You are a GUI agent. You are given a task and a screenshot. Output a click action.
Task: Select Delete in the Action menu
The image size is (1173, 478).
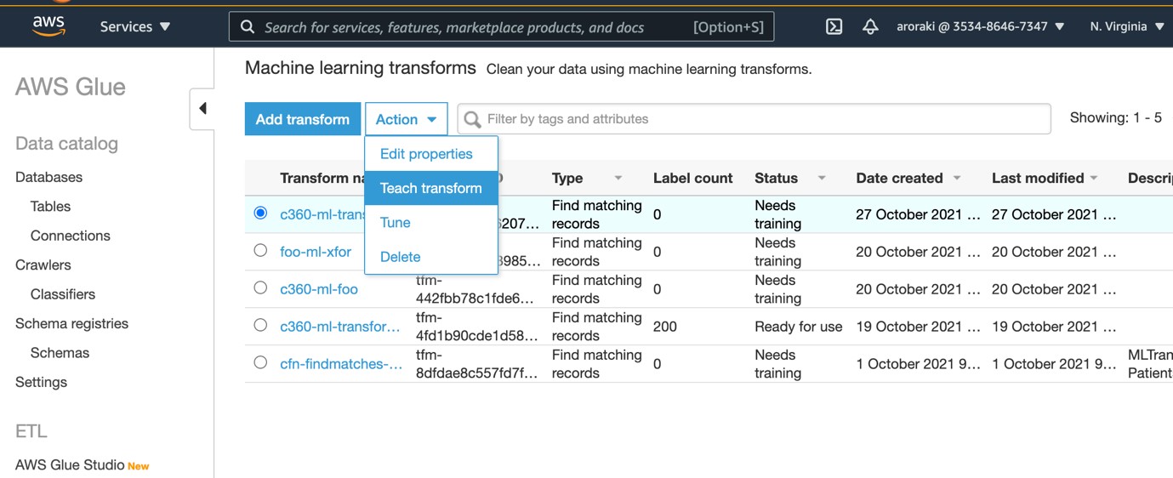coord(400,257)
